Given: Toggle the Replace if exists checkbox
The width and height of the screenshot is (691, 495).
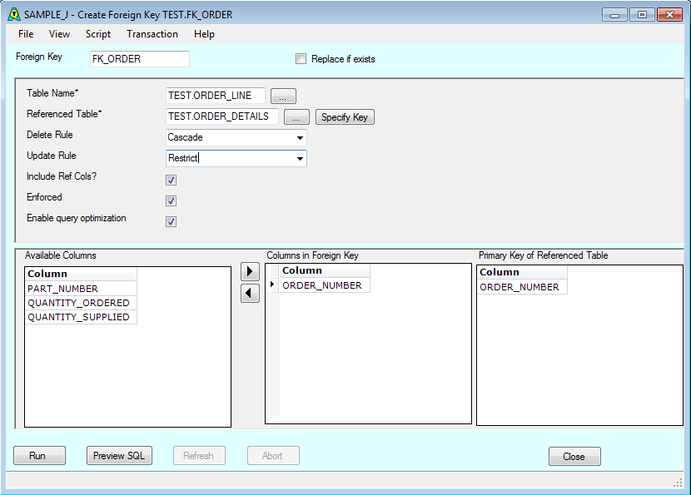Looking at the screenshot, I should pyautogui.click(x=301, y=58).
